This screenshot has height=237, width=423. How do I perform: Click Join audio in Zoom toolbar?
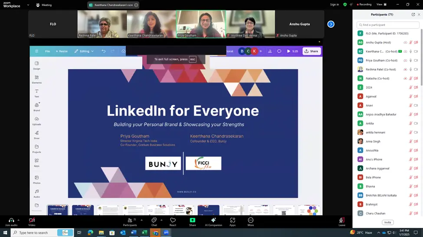(11, 222)
